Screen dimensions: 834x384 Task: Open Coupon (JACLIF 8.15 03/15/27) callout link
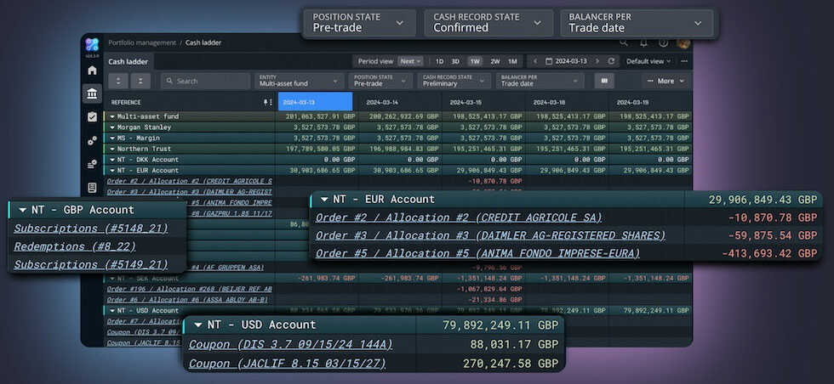click(x=288, y=364)
